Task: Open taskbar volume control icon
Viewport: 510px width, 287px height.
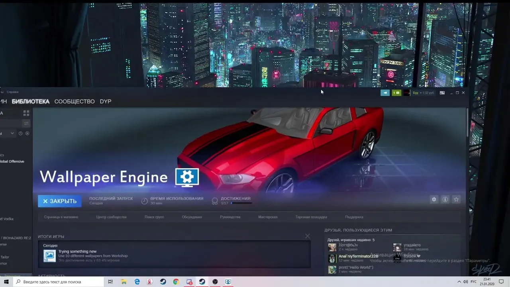Action: click(466, 282)
